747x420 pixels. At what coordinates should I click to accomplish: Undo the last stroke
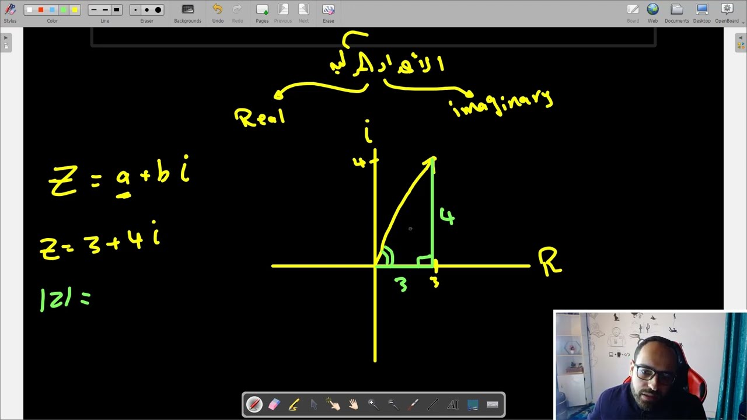click(x=218, y=13)
